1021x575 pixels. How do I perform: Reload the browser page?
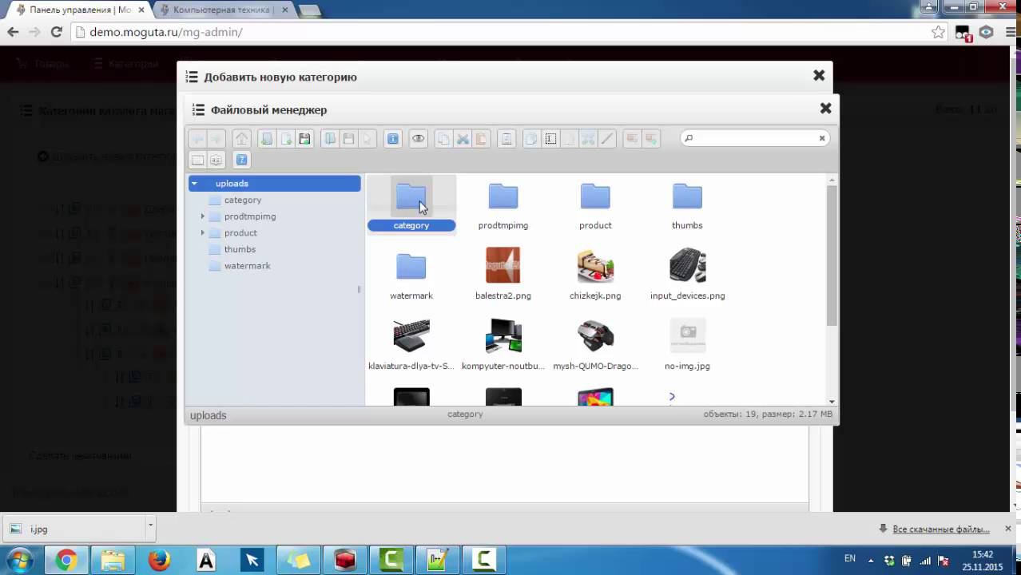pos(56,32)
